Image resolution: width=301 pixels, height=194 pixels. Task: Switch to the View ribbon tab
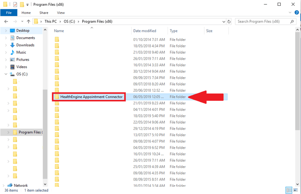tap(61, 13)
